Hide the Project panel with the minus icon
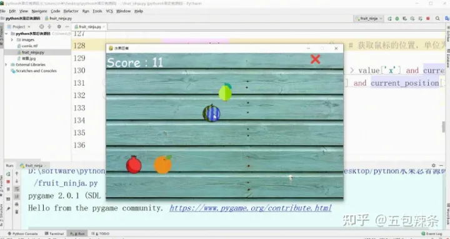This screenshot has height=239, width=450. point(67,26)
